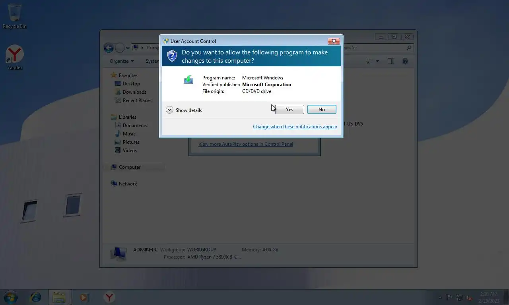
Task: Click the network tray icon
Action: pyautogui.click(x=459, y=297)
